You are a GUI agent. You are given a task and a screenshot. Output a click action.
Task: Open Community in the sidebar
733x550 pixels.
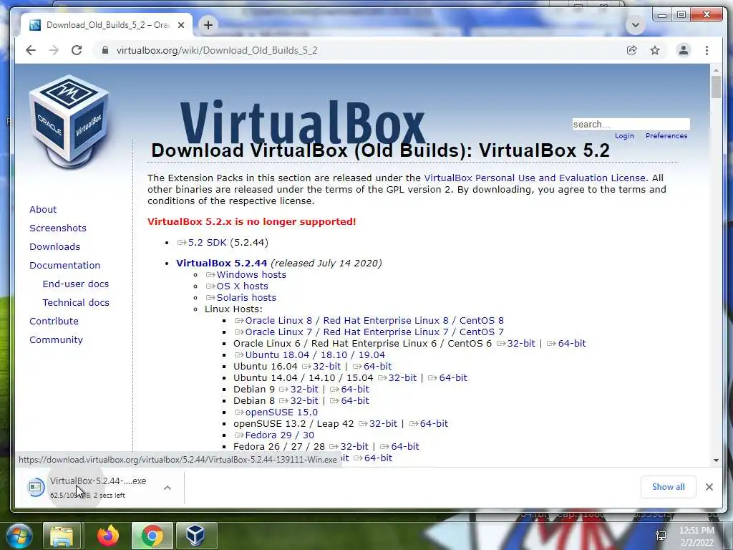56,340
